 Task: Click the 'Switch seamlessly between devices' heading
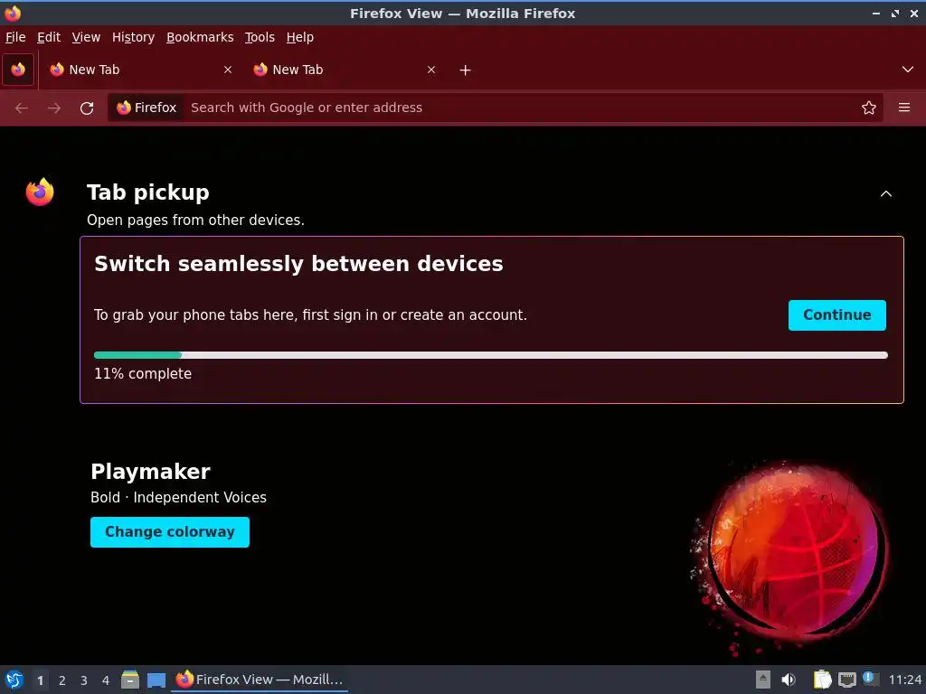point(298,264)
